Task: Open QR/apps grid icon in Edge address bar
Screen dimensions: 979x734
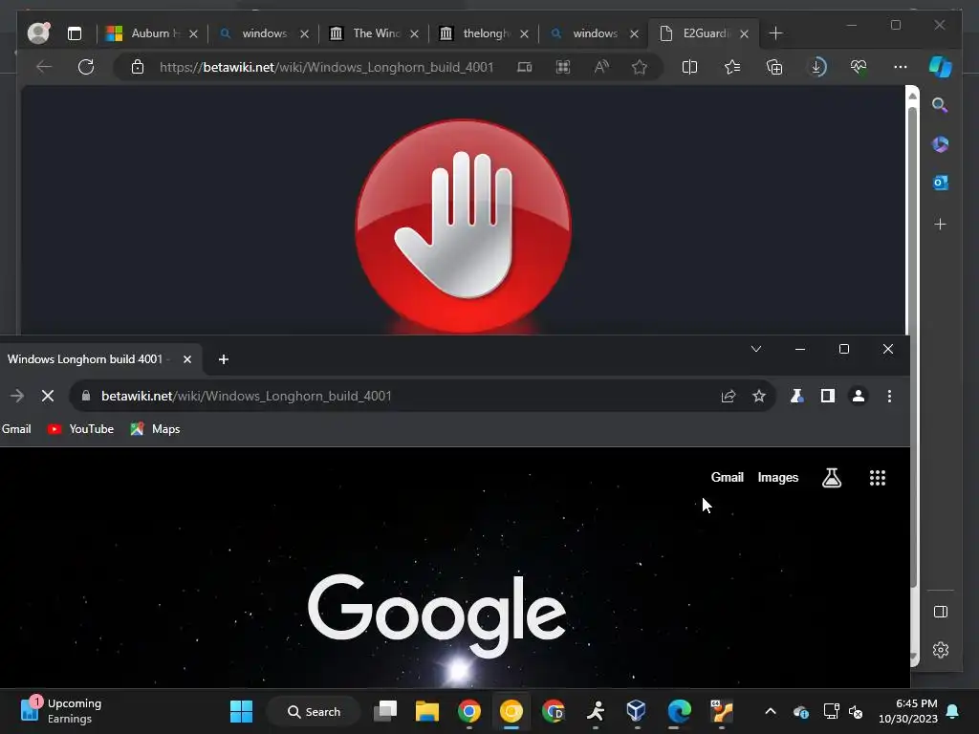Action: (x=563, y=67)
